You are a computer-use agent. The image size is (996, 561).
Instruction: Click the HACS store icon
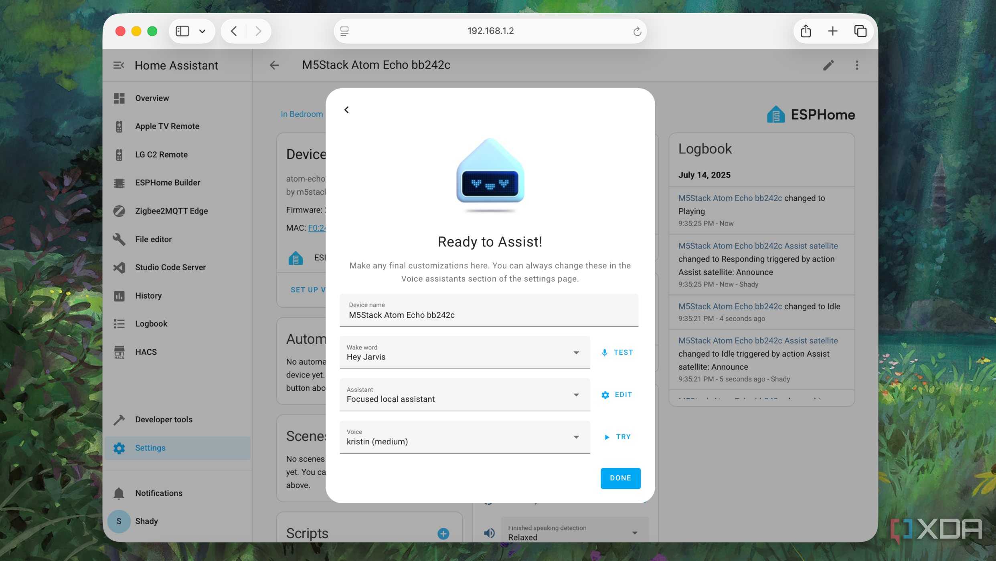point(119,352)
